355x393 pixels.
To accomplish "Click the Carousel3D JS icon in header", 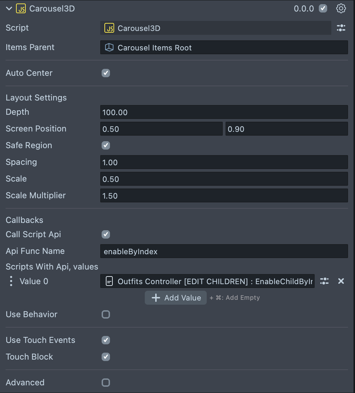I will (x=21, y=9).
